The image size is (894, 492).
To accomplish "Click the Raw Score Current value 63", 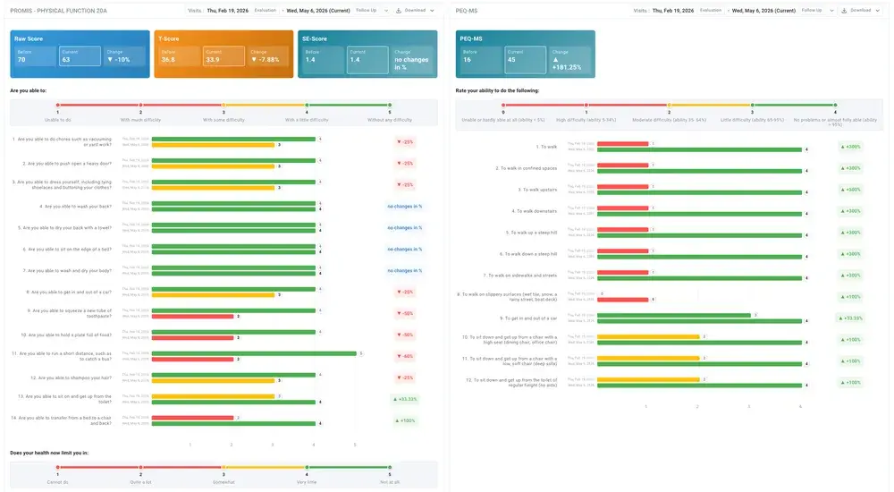I will coord(66,59).
